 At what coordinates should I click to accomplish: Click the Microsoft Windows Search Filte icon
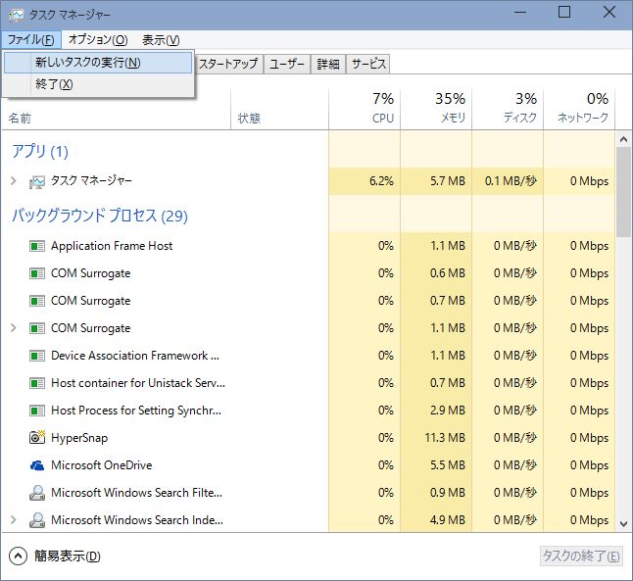coord(37,493)
